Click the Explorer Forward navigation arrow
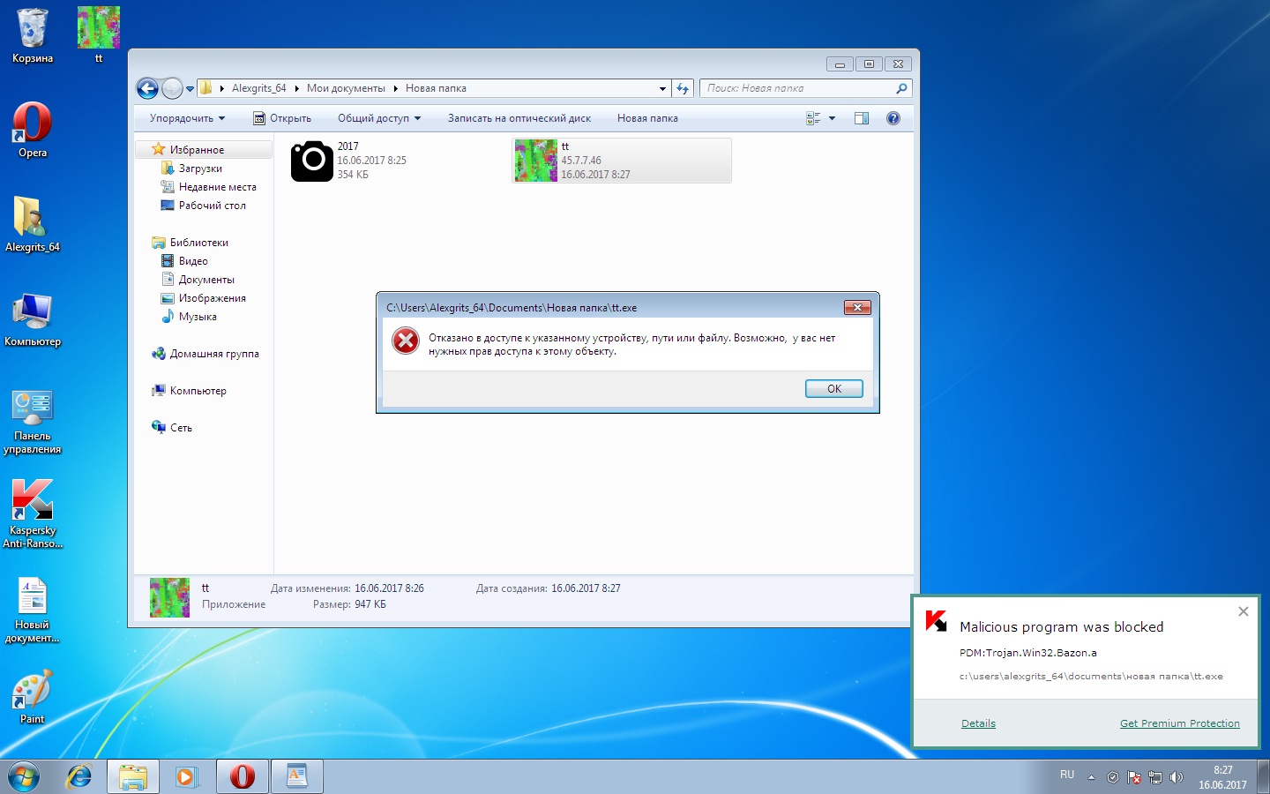Screen dimensions: 1270x794 pyautogui.click(x=172, y=88)
